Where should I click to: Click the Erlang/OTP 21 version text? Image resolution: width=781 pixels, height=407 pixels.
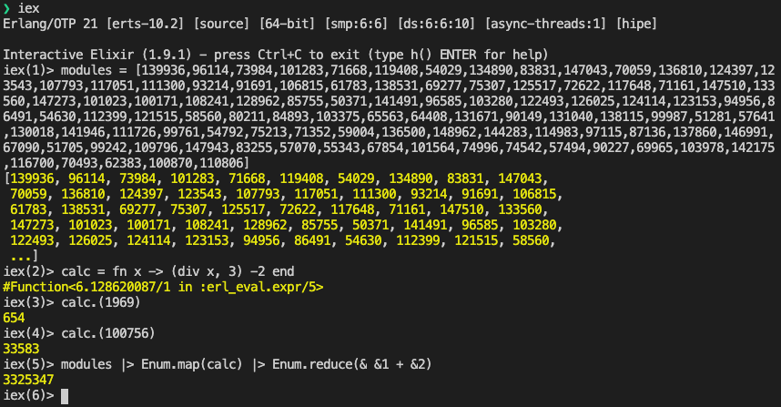click(50, 24)
